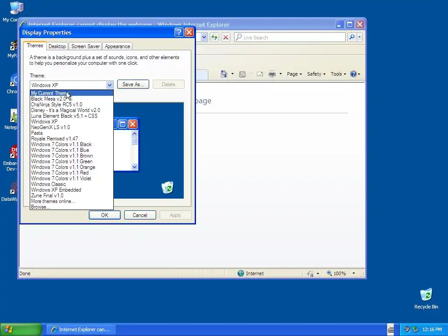
Task: Click the Read Mail envelope icon in Internet Explorer
Action: click(x=260, y=74)
